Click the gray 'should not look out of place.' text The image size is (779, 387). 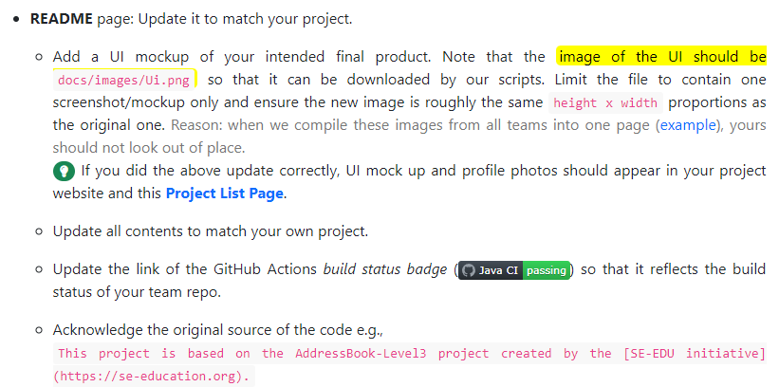pyautogui.click(x=149, y=148)
